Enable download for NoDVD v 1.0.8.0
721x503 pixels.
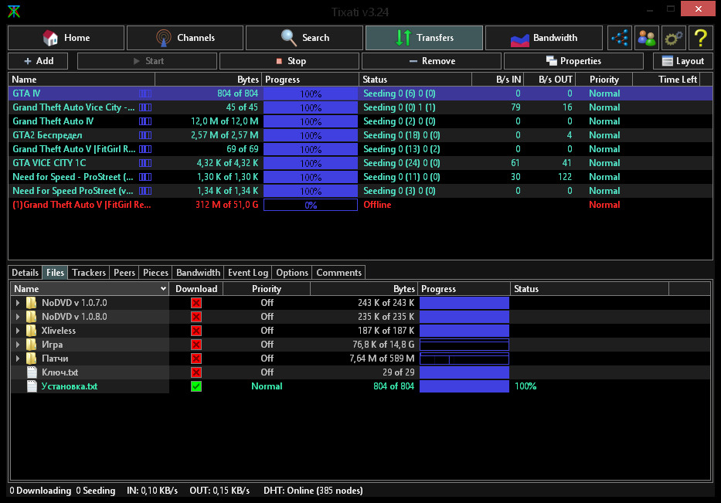pos(196,317)
